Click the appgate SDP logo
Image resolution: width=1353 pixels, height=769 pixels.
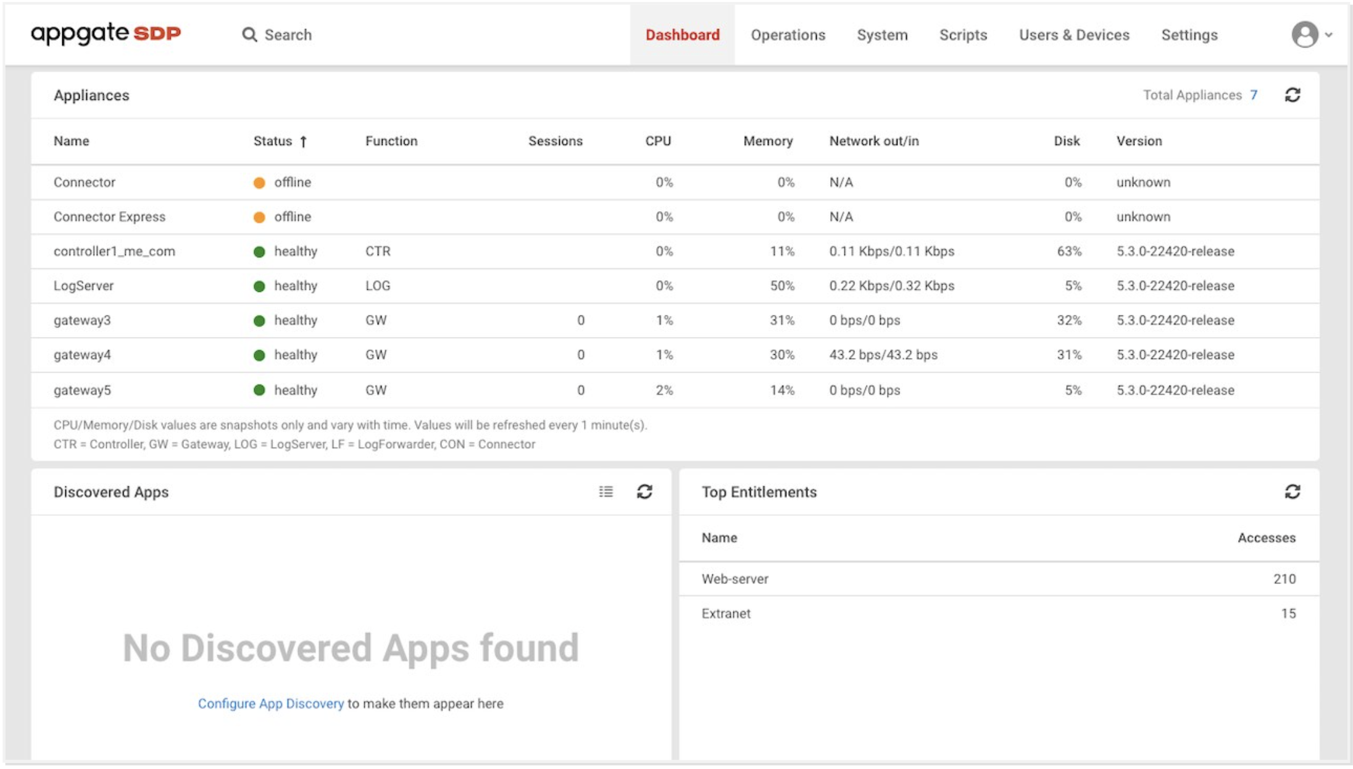106,33
